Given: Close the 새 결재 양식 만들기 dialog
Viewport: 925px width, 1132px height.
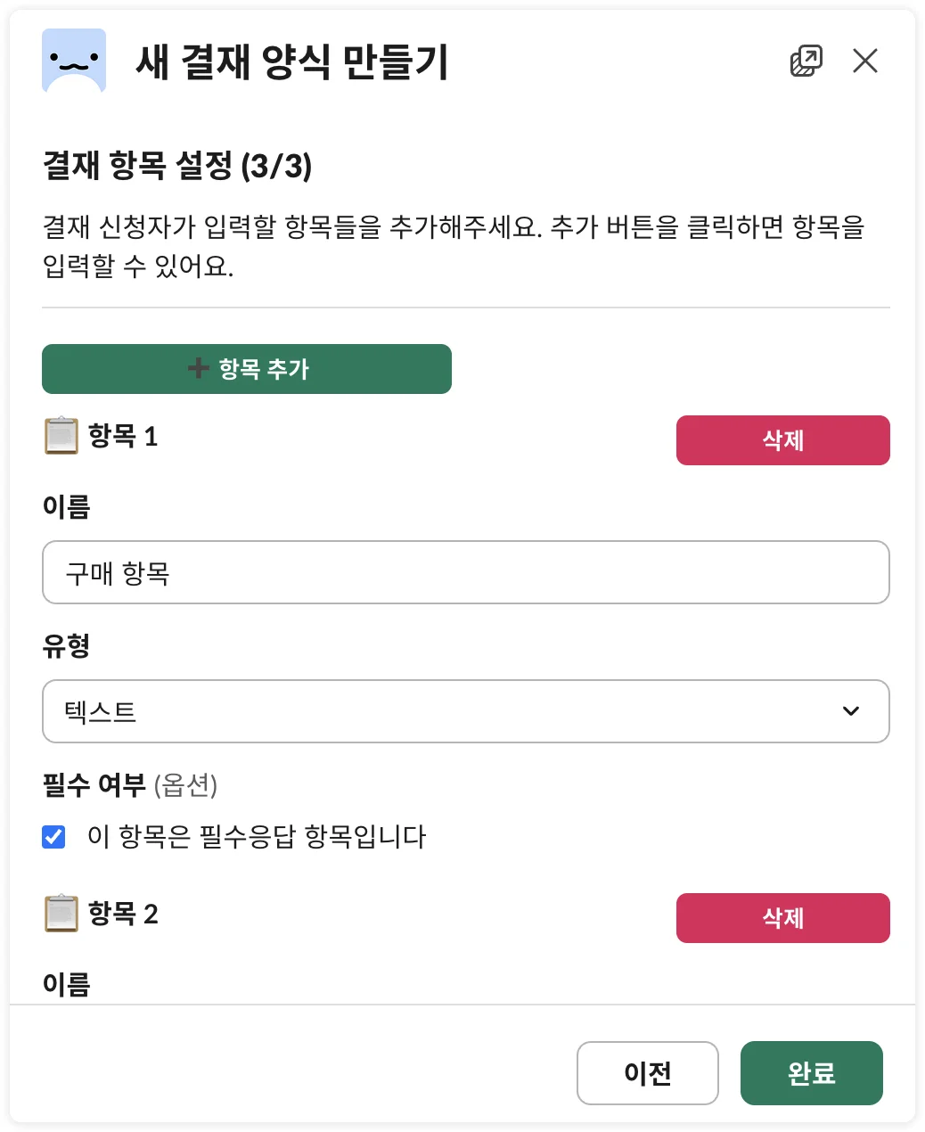Looking at the screenshot, I should 864,61.
